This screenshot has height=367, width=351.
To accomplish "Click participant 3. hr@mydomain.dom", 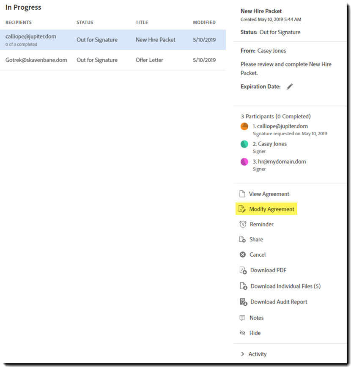I will tap(279, 162).
